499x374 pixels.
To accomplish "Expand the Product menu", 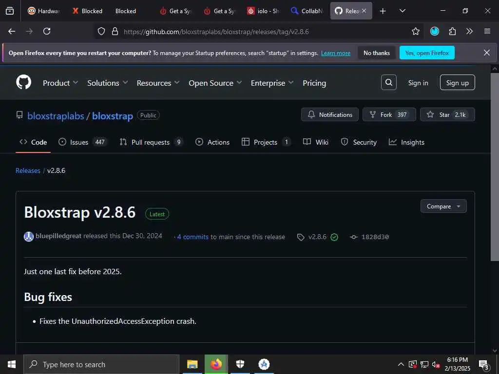I will point(60,83).
